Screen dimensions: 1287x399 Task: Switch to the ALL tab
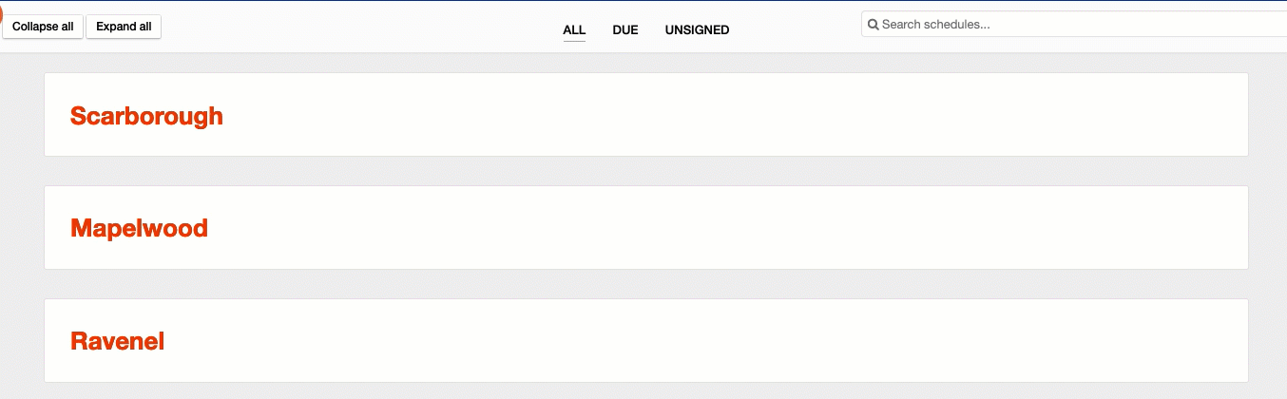coord(574,29)
